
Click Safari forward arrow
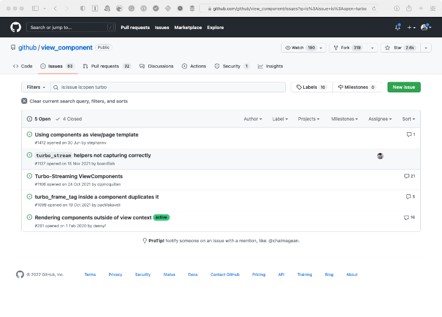point(67,8)
